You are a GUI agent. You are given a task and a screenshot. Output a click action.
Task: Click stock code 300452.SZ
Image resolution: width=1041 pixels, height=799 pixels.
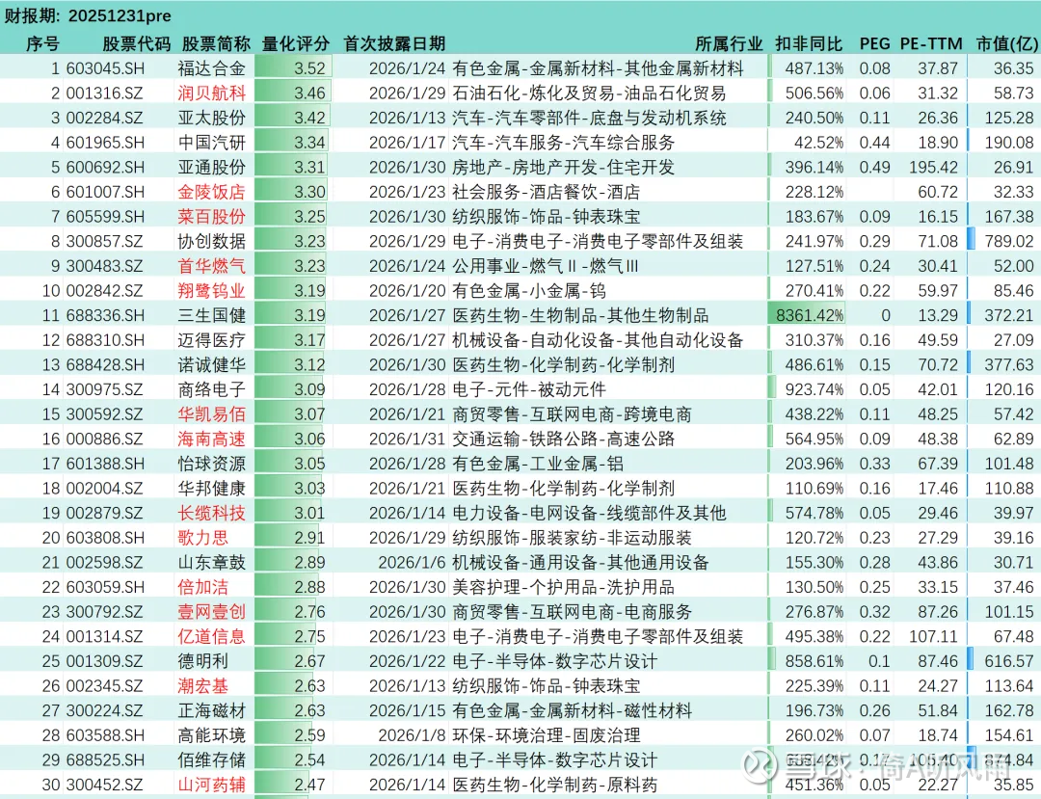pos(104,786)
